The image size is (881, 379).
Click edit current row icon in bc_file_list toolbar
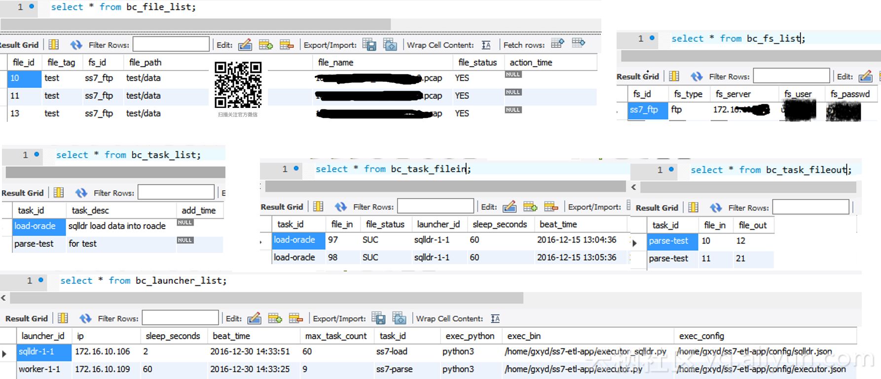pos(245,45)
